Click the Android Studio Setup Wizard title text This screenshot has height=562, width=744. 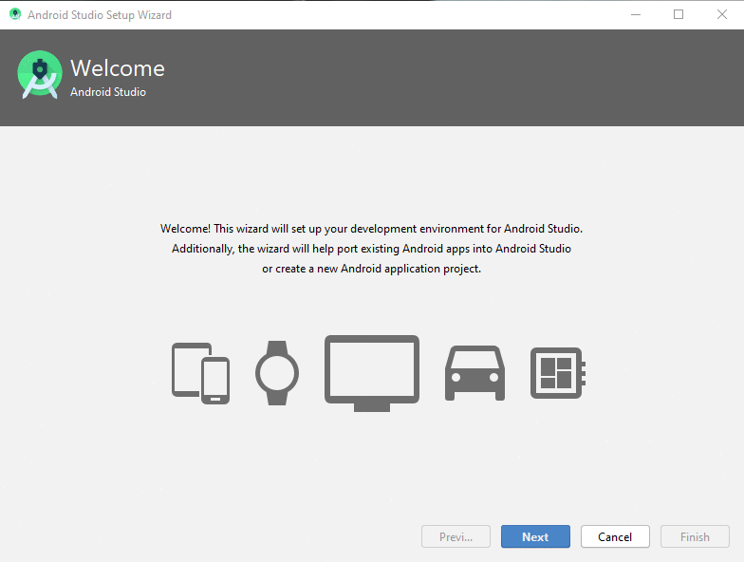point(100,15)
